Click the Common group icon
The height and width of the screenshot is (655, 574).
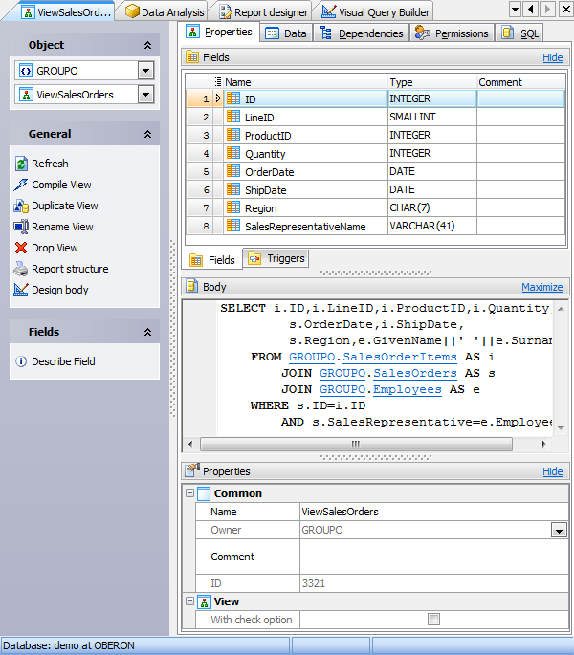click(204, 493)
